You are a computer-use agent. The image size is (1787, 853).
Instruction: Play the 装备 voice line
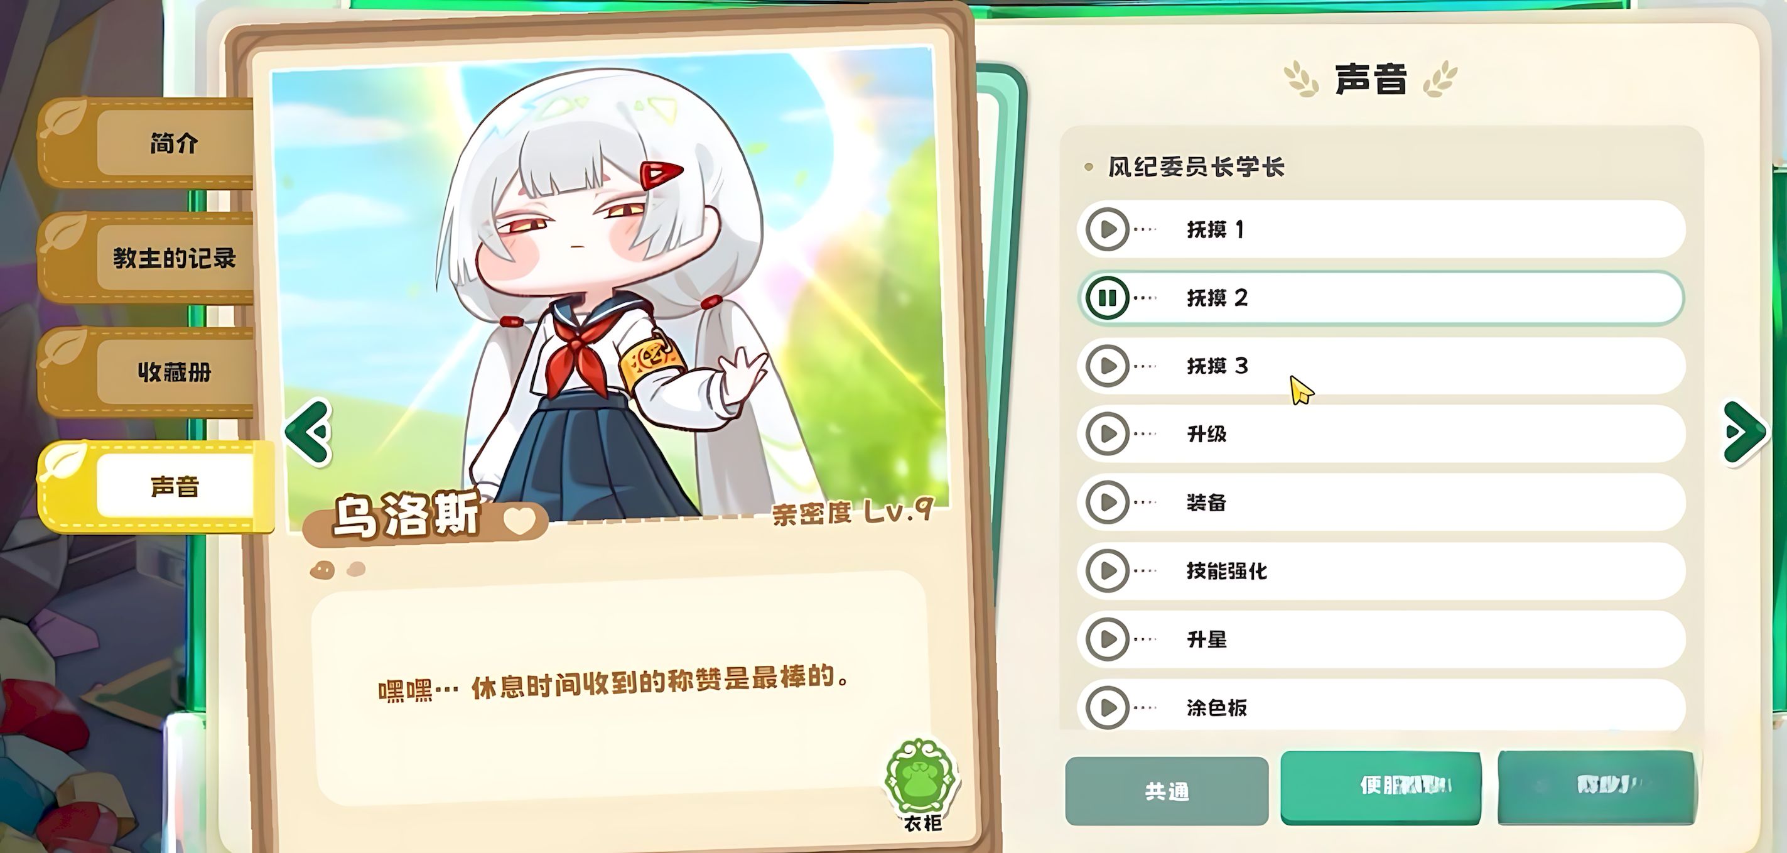[x=1107, y=502]
